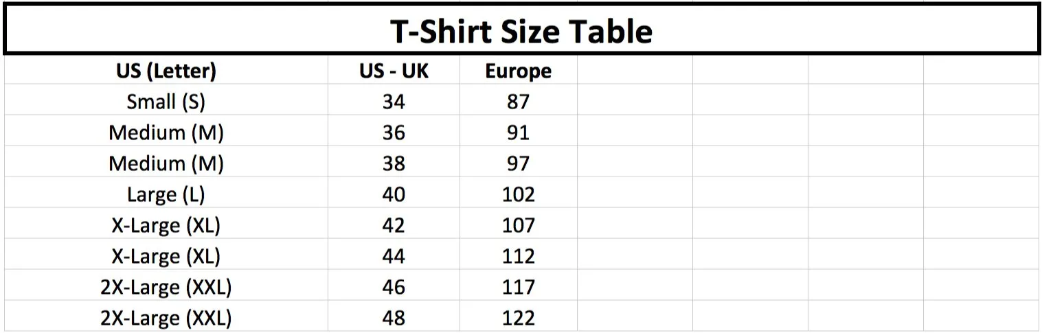Image resolution: width=1042 pixels, height=333 pixels.
Task: Select the cell with value 91
Action: click(x=518, y=131)
